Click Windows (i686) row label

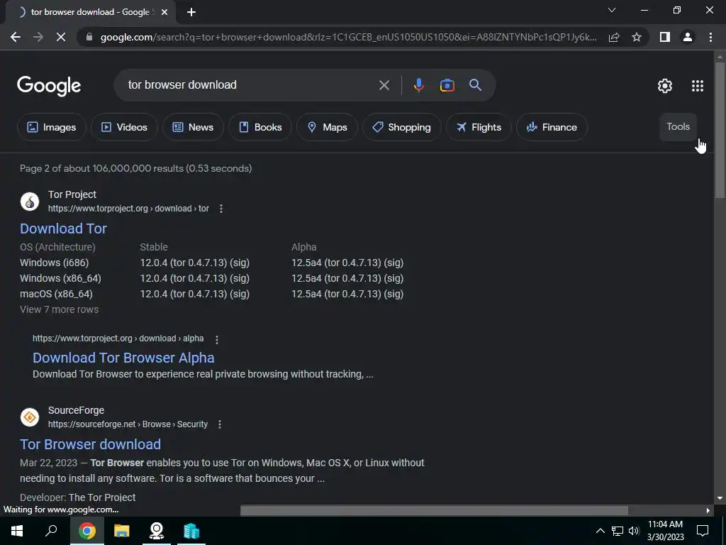pyautogui.click(x=54, y=263)
